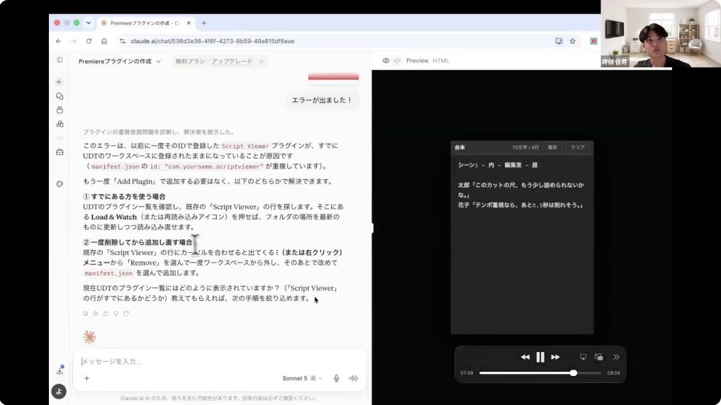Click the HTML label in artifact header
Image resolution: width=721 pixels, height=405 pixels.
pyautogui.click(x=441, y=61)
